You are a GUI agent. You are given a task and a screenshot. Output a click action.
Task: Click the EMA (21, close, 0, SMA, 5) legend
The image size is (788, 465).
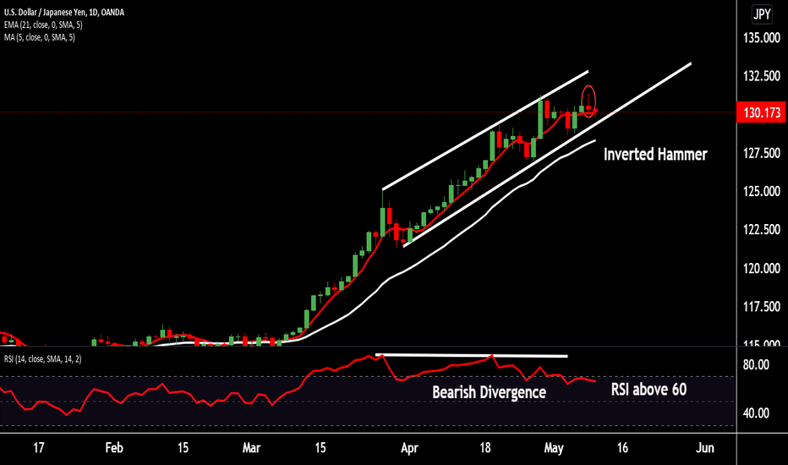[x=43, y=25]
